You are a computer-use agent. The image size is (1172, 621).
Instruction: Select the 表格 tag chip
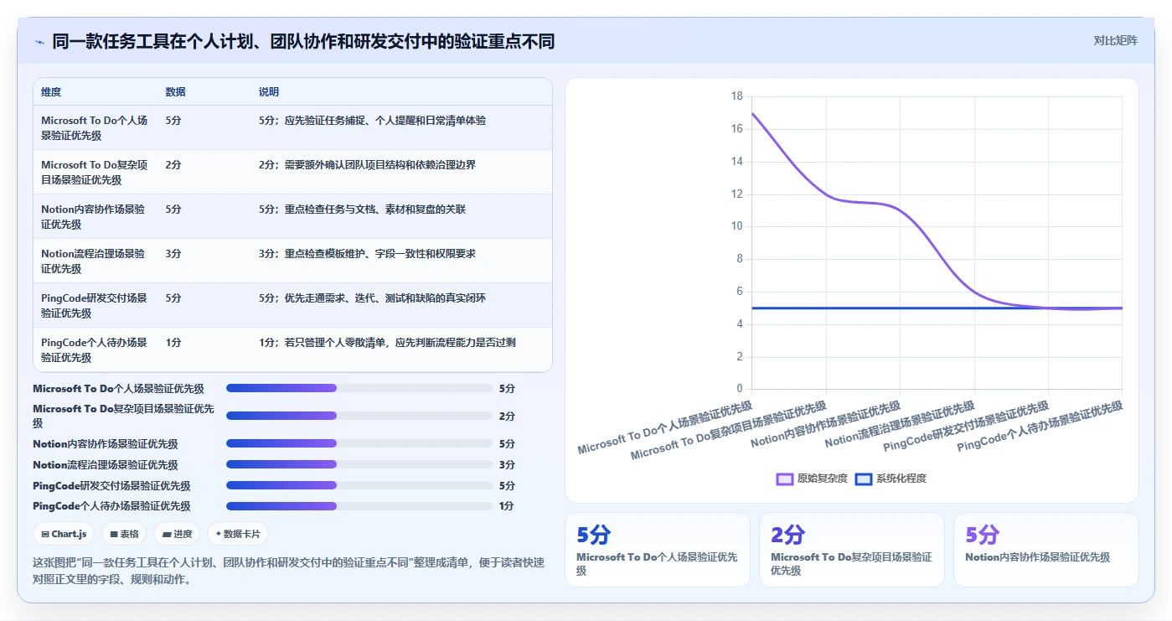[124, 534]
